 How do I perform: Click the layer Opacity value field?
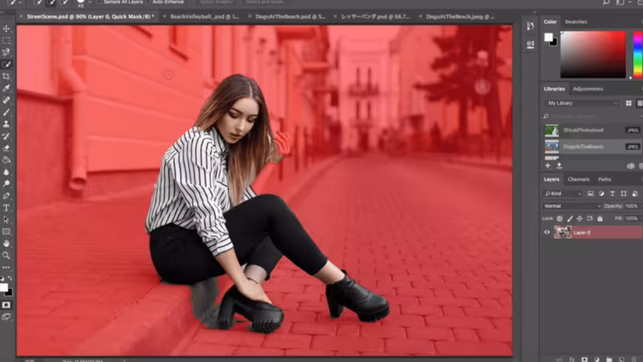tap(631, 206)
